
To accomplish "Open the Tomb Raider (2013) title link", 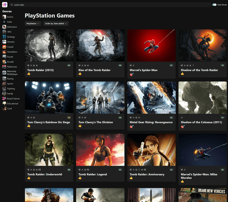I will (x=41, y=70).
